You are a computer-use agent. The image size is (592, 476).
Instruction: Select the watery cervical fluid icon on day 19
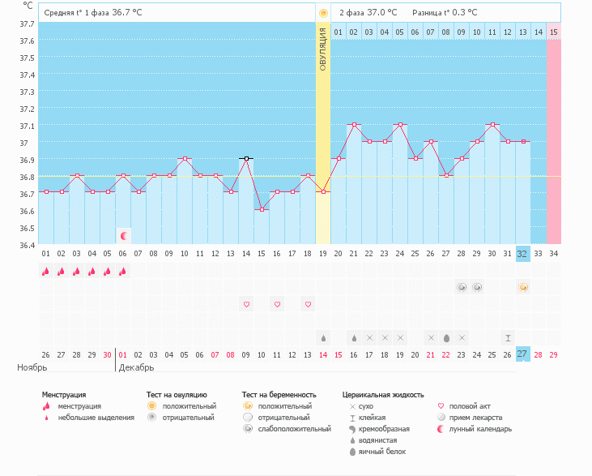tap(323, 337)
